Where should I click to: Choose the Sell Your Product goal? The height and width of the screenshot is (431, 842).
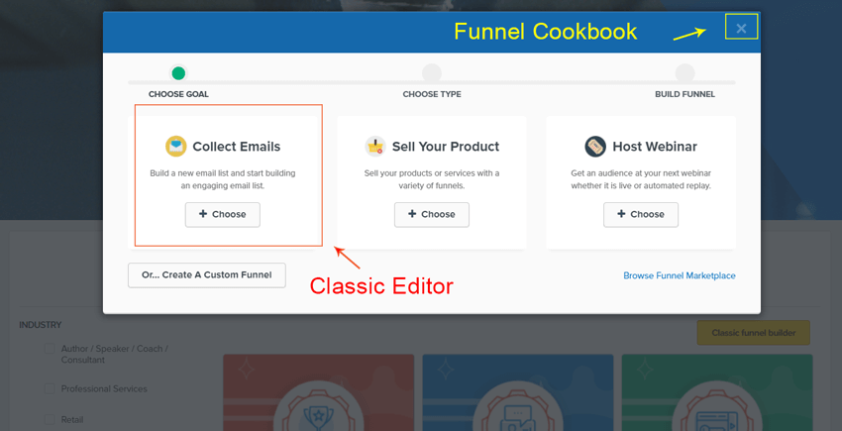click(x=432, y=214)
